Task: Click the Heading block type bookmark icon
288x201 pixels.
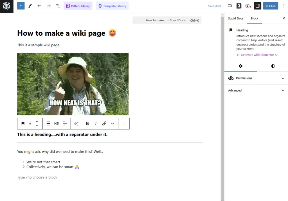Action: 23,124
